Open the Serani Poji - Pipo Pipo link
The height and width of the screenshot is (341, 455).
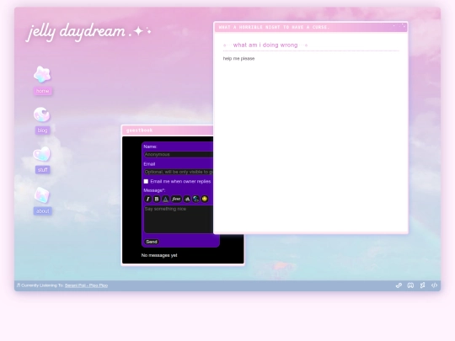(86, 285)
